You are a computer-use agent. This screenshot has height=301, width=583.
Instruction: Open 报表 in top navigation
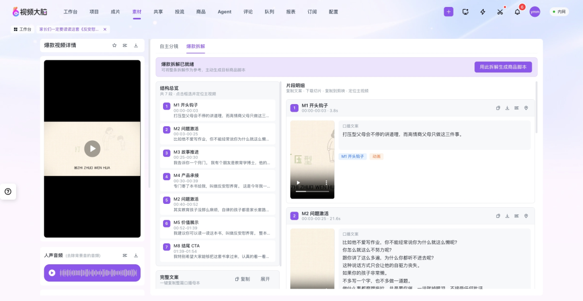(291, 12)
